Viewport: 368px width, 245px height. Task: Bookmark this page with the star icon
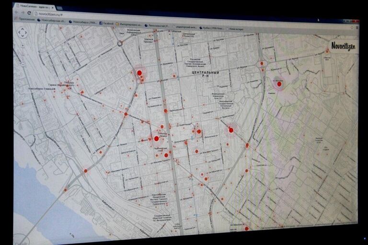(x=352, y=28)
